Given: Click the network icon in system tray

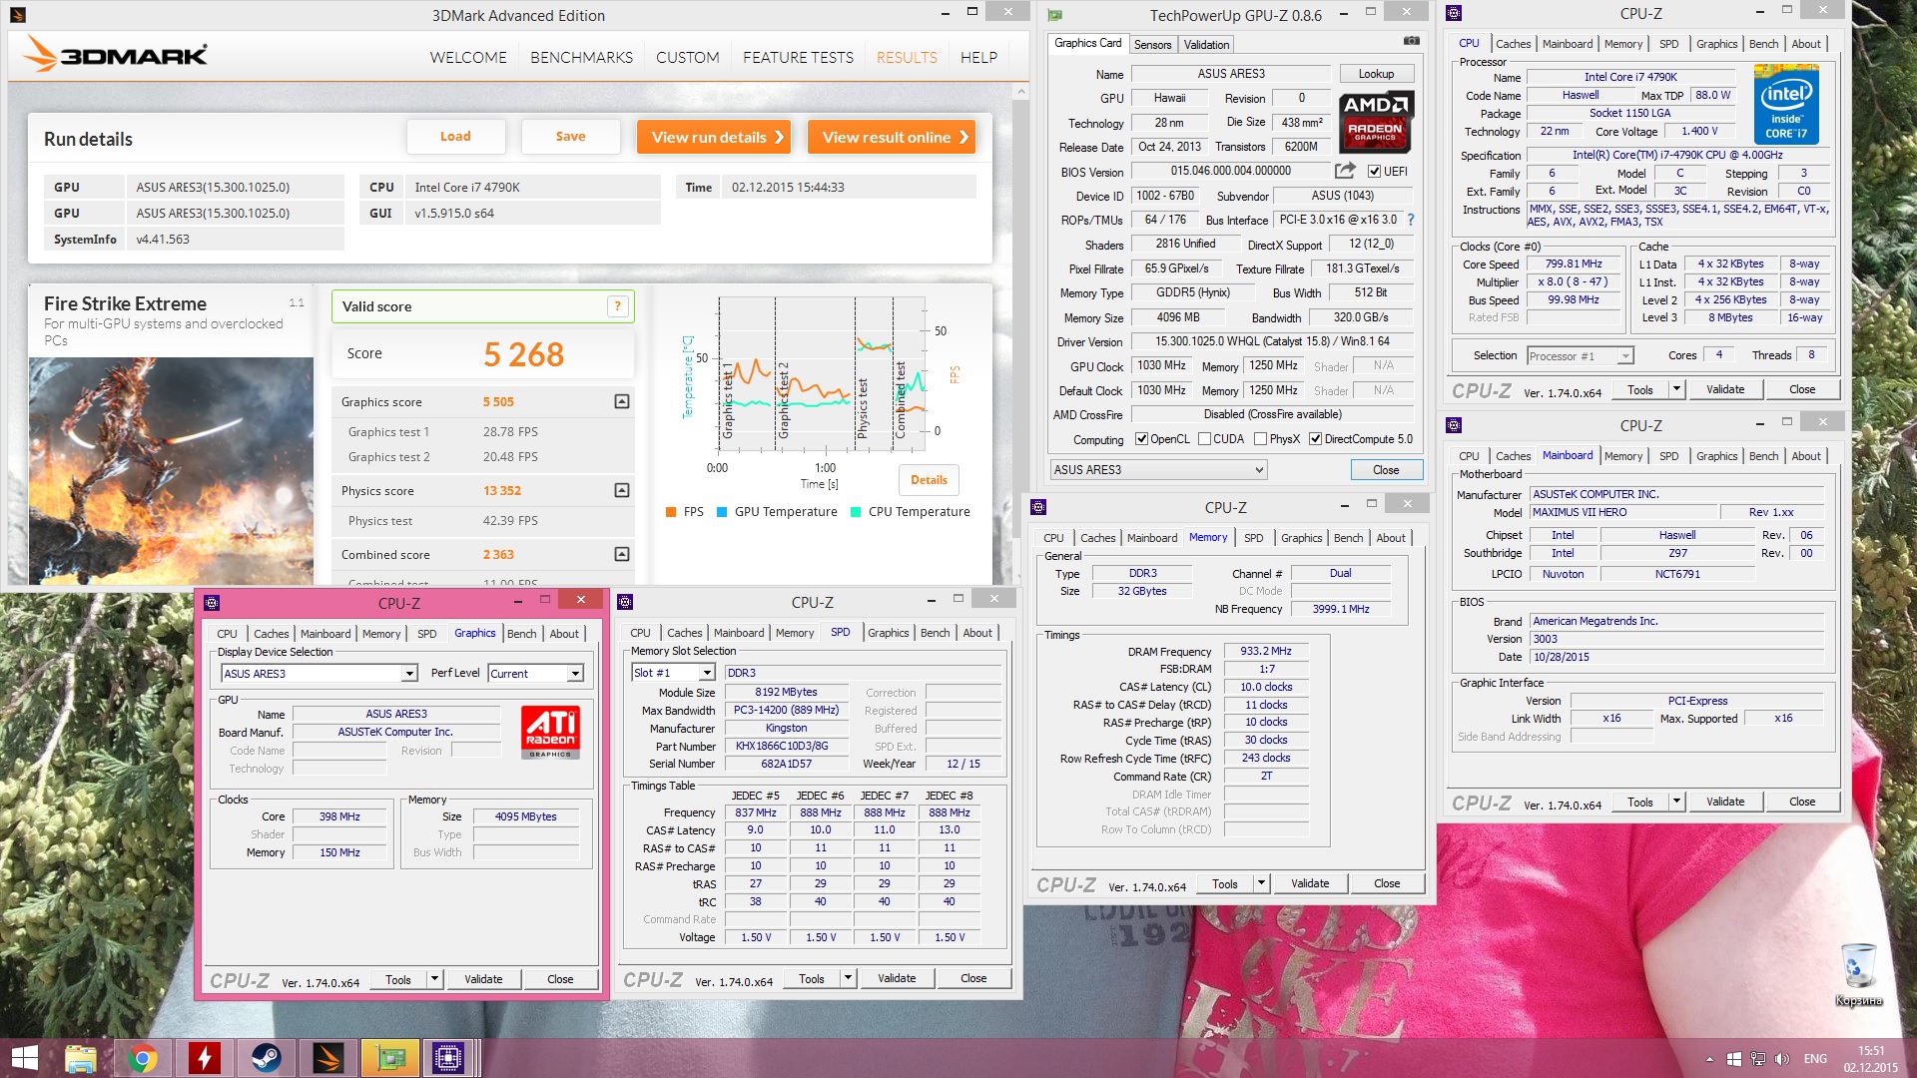Looking at the screenshot, I should click(x=1757, y=1059).
